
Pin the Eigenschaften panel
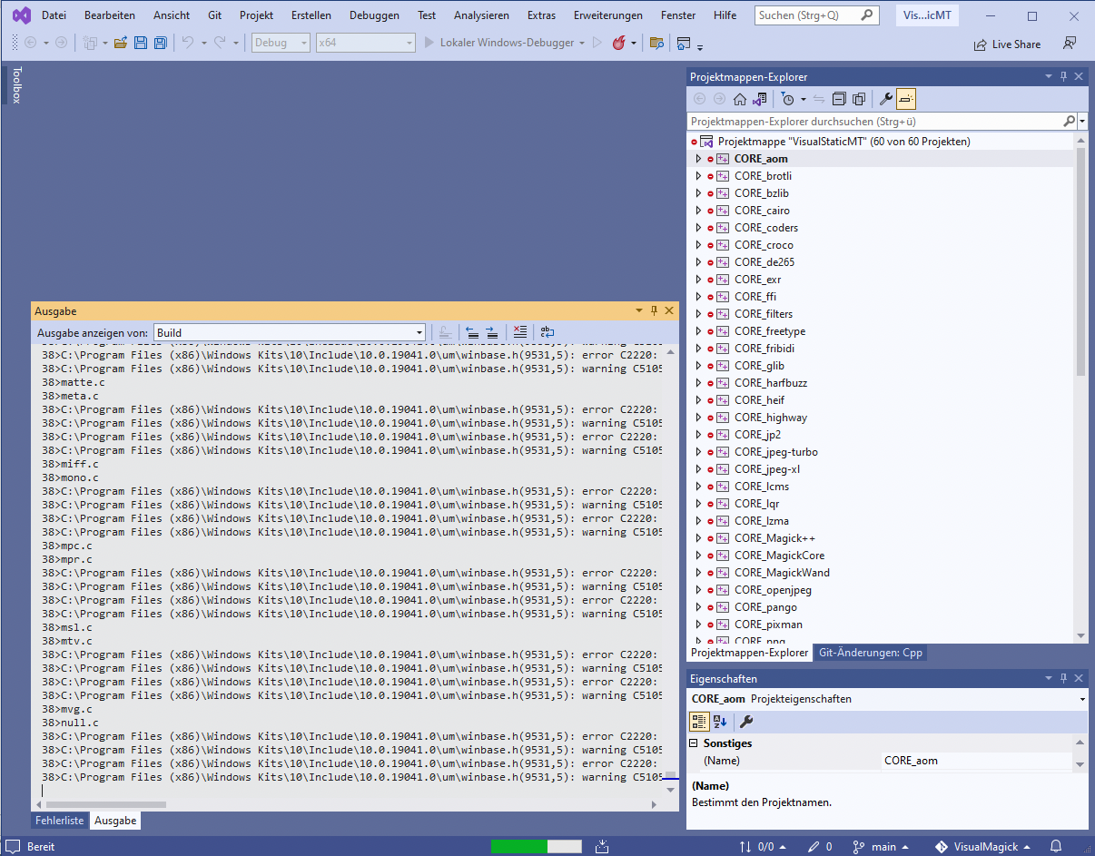click(x=1064, y=678)
